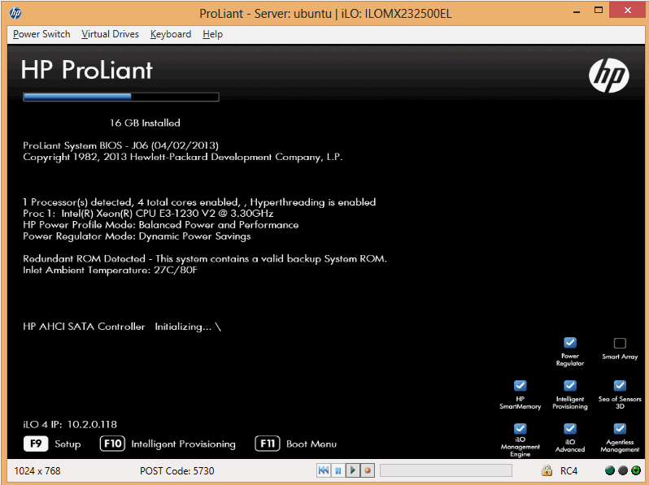
Task: Click the green power status indicator
Action: (636, 470)
